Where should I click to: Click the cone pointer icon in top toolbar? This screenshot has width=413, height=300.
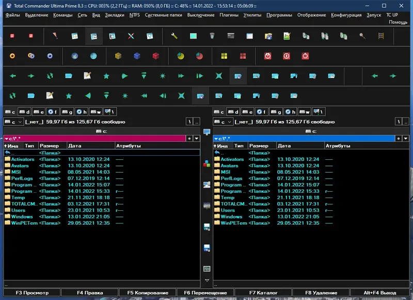55,36
